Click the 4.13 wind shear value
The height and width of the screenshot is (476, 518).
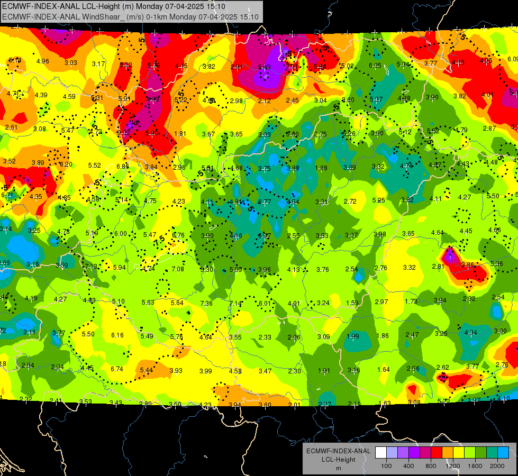tap(294, 270)
